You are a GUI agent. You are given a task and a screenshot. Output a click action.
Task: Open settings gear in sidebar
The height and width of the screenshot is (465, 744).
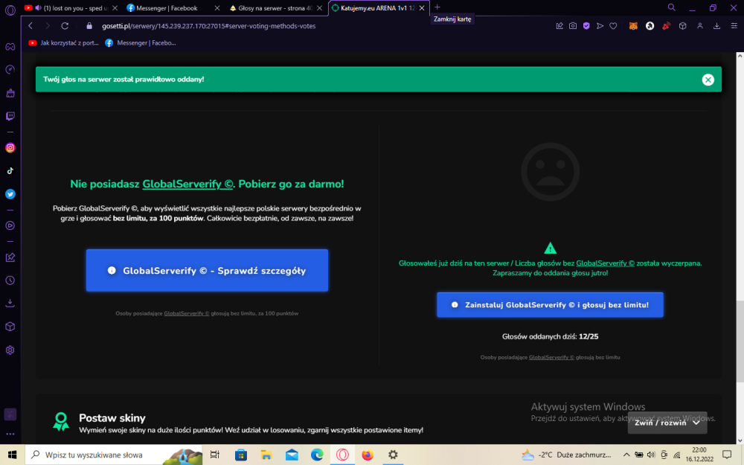[x=10, y=350]
